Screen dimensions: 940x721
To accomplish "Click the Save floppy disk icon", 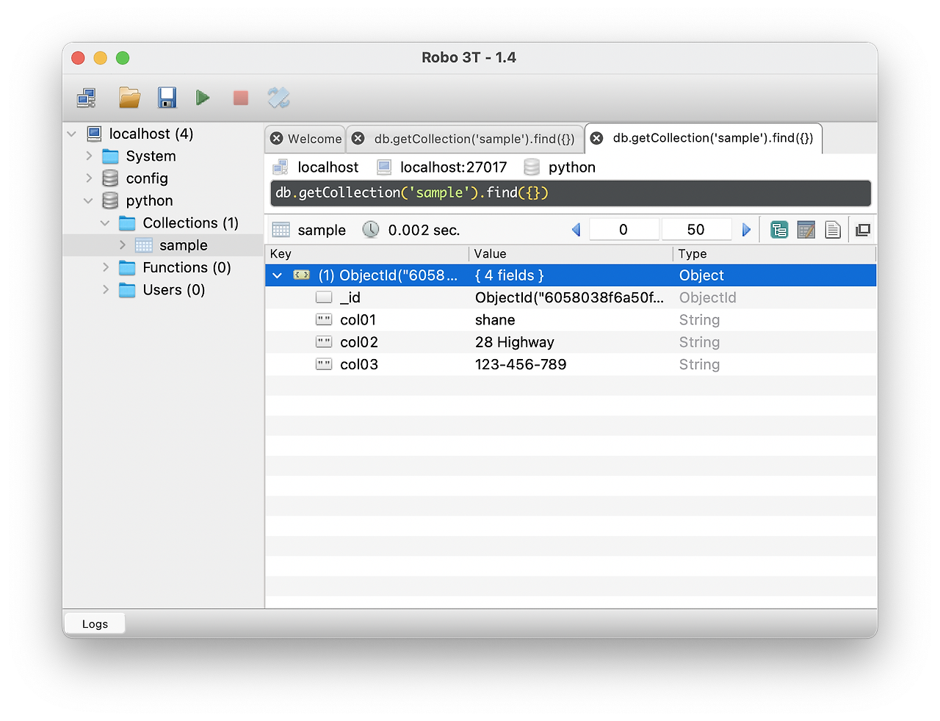I will coord(167,98).
